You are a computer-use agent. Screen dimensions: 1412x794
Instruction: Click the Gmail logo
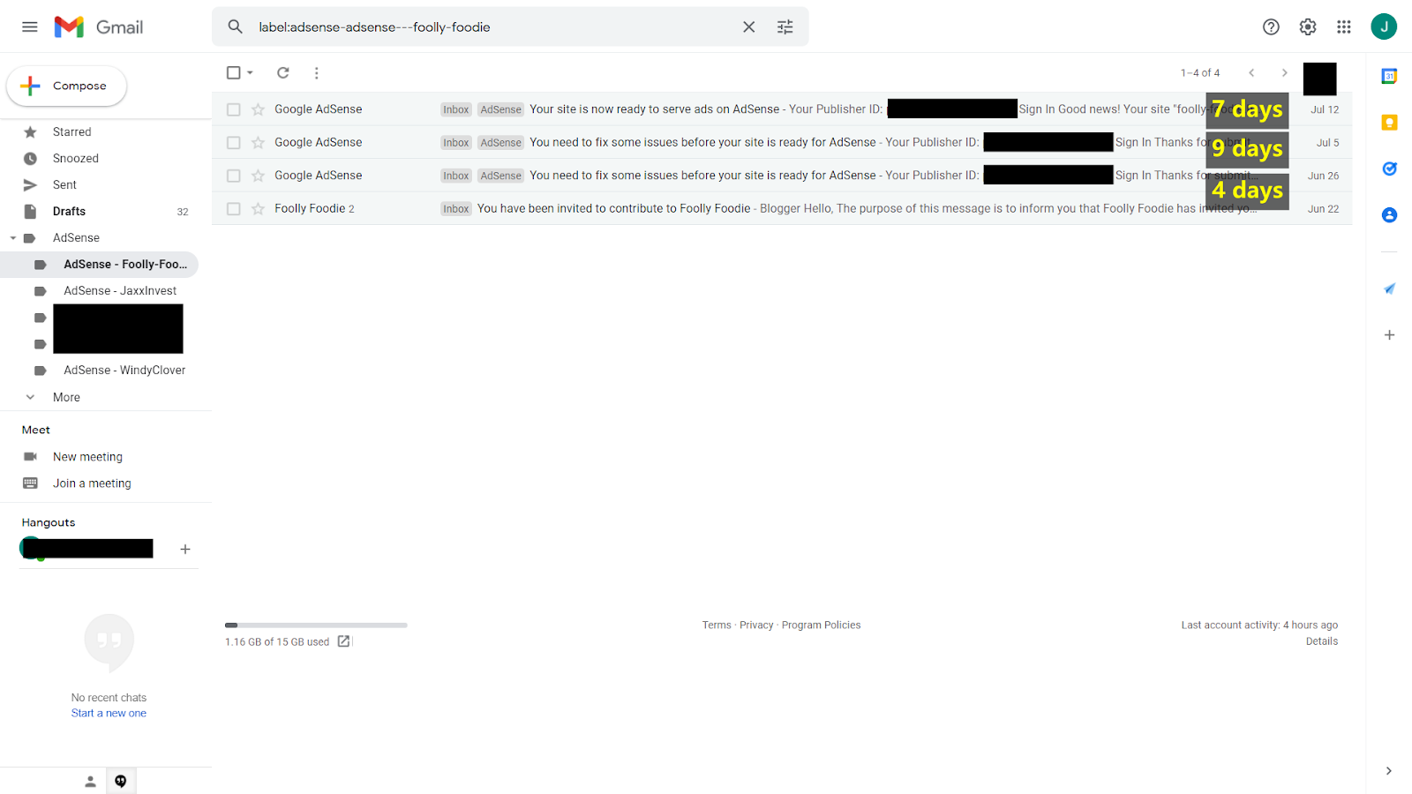(x=98, y=26)
